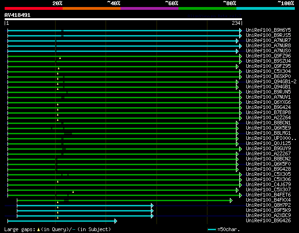This screenshot has height=233, width=299.
Task: Select hit label UniRef100_B9GUY9
Action: 268,149
